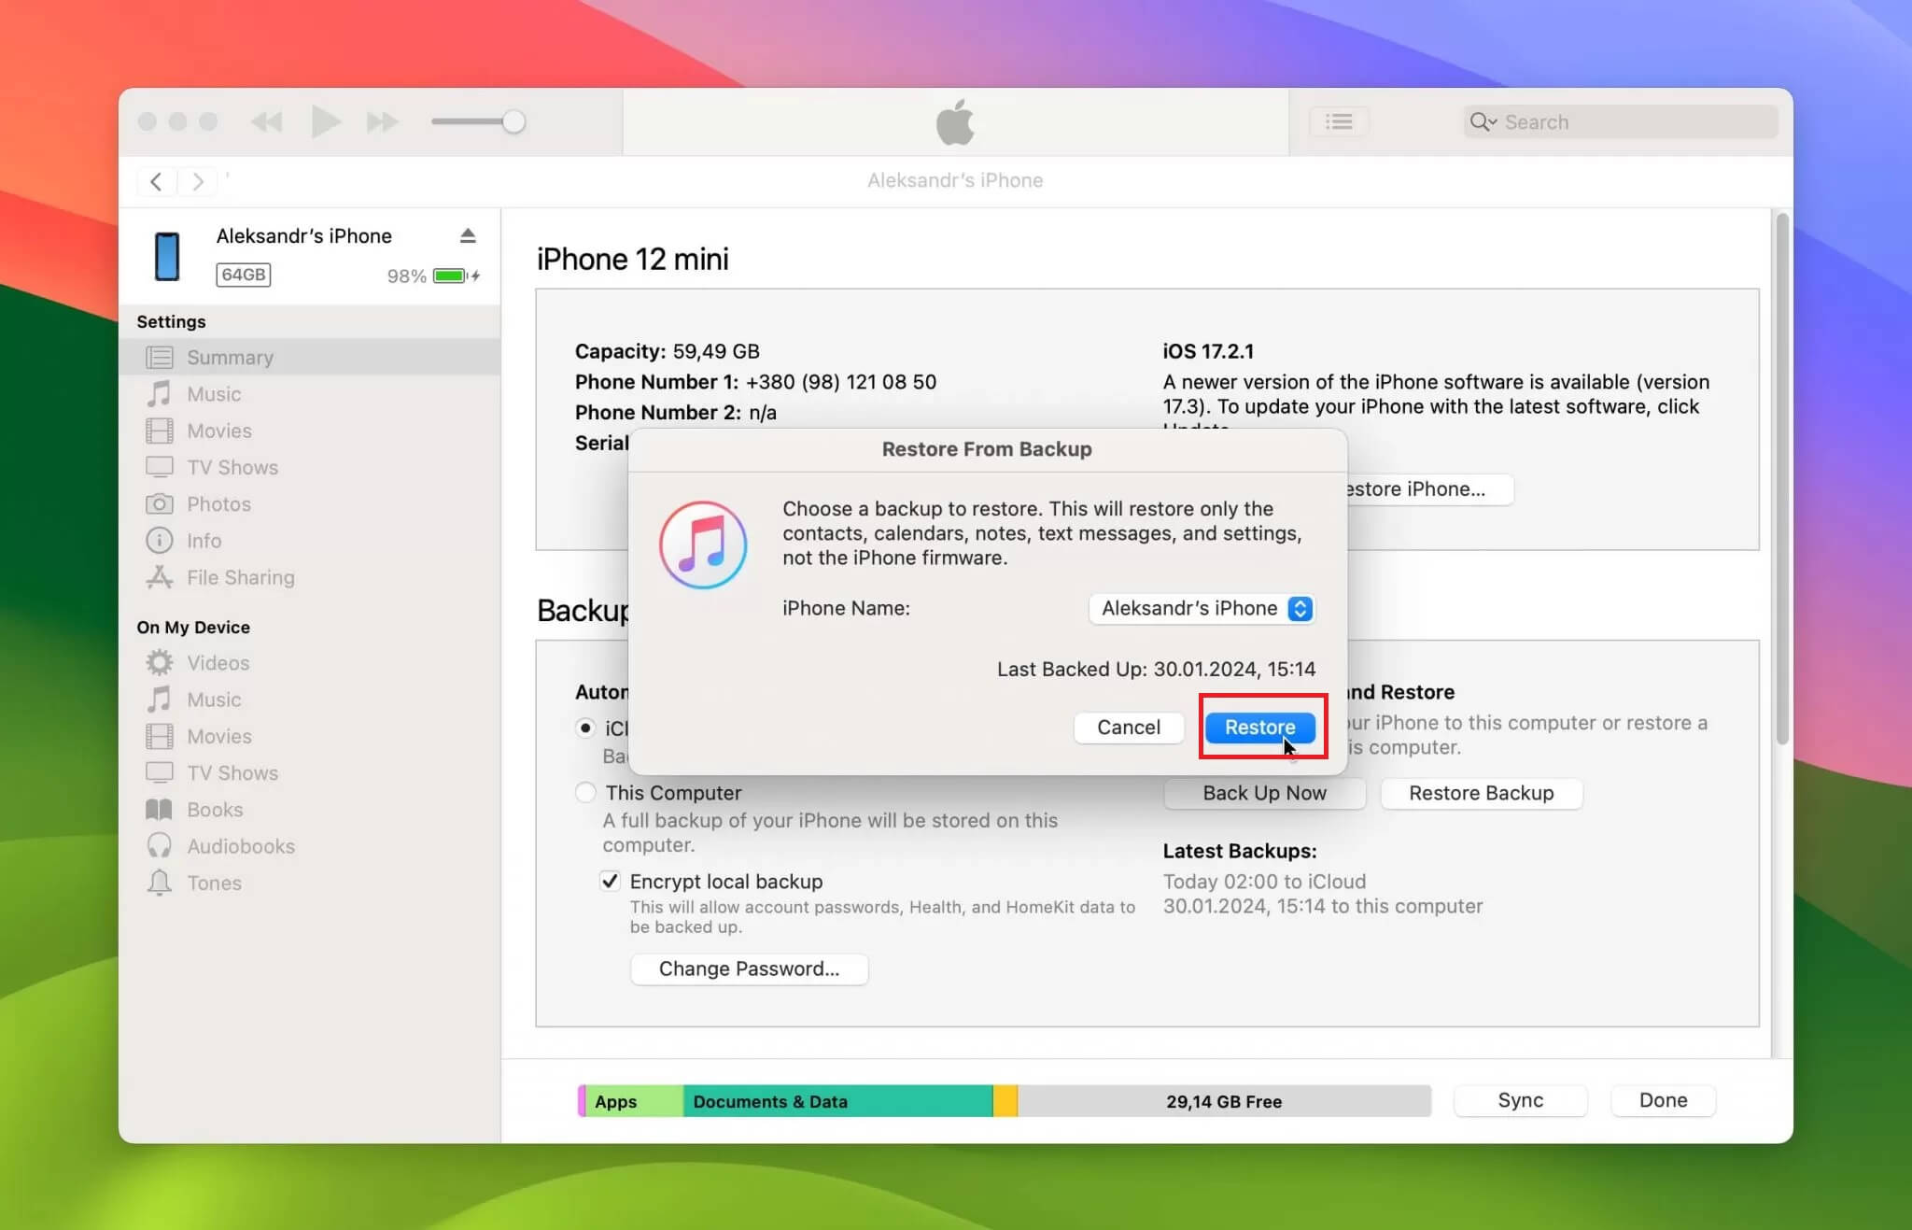Click the File Sharing icon
The image size is (1912, 1230).
(x=159, y=577)
